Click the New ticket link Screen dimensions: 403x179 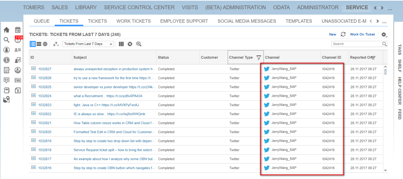(332, 34)
